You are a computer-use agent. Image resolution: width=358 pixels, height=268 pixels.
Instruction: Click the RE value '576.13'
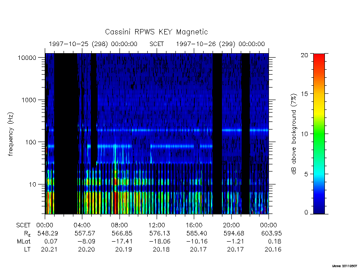click(x=159, y=233)
